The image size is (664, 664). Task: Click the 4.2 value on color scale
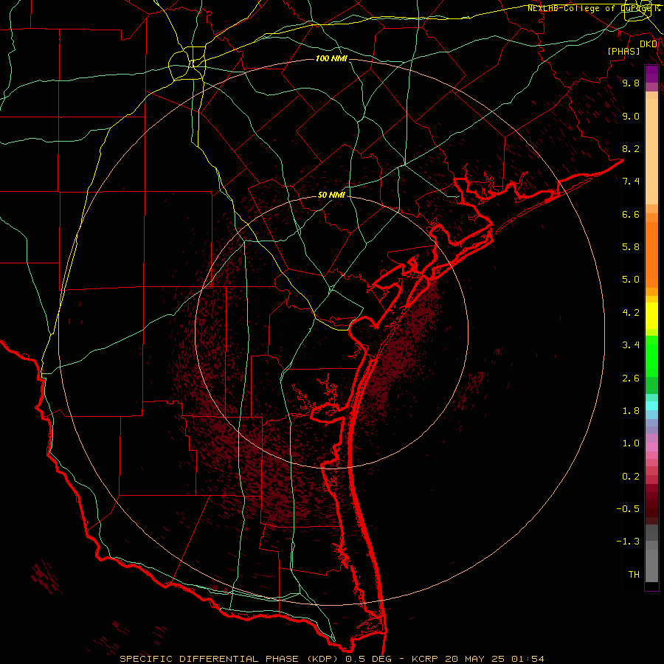click(631, 313)
